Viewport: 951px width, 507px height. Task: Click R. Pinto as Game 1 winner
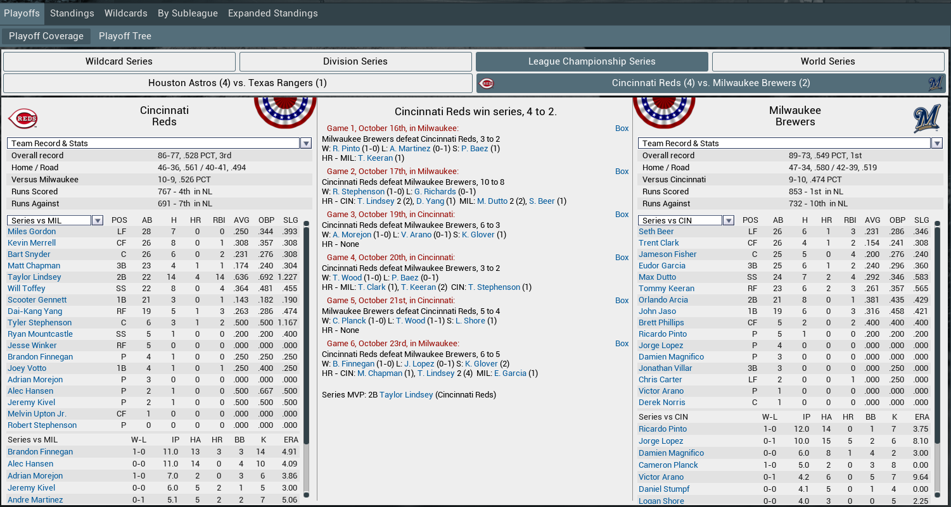pyautogui.click(x=346, y=149)
